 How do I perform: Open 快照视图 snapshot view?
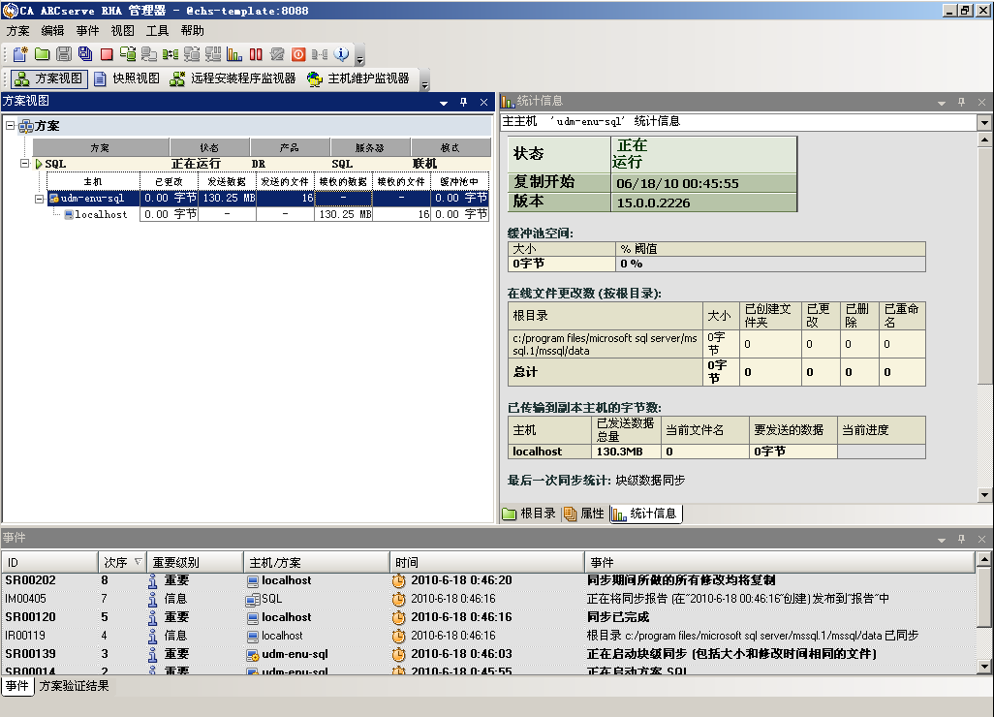coord(127,78)
